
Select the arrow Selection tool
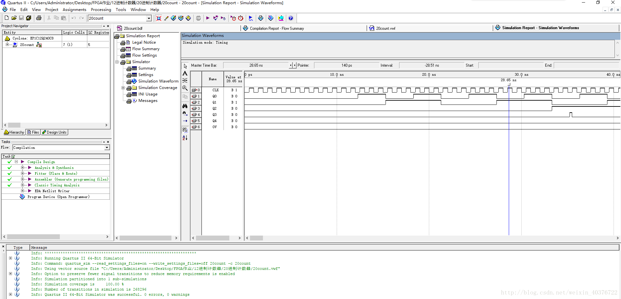(185, 66)
